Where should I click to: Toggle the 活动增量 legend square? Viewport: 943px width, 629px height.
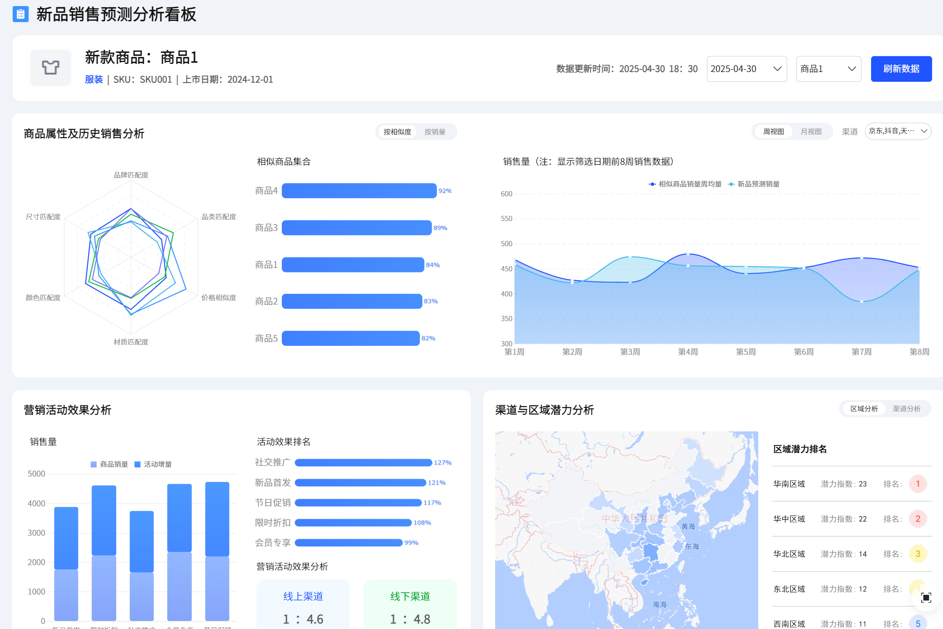138,464
